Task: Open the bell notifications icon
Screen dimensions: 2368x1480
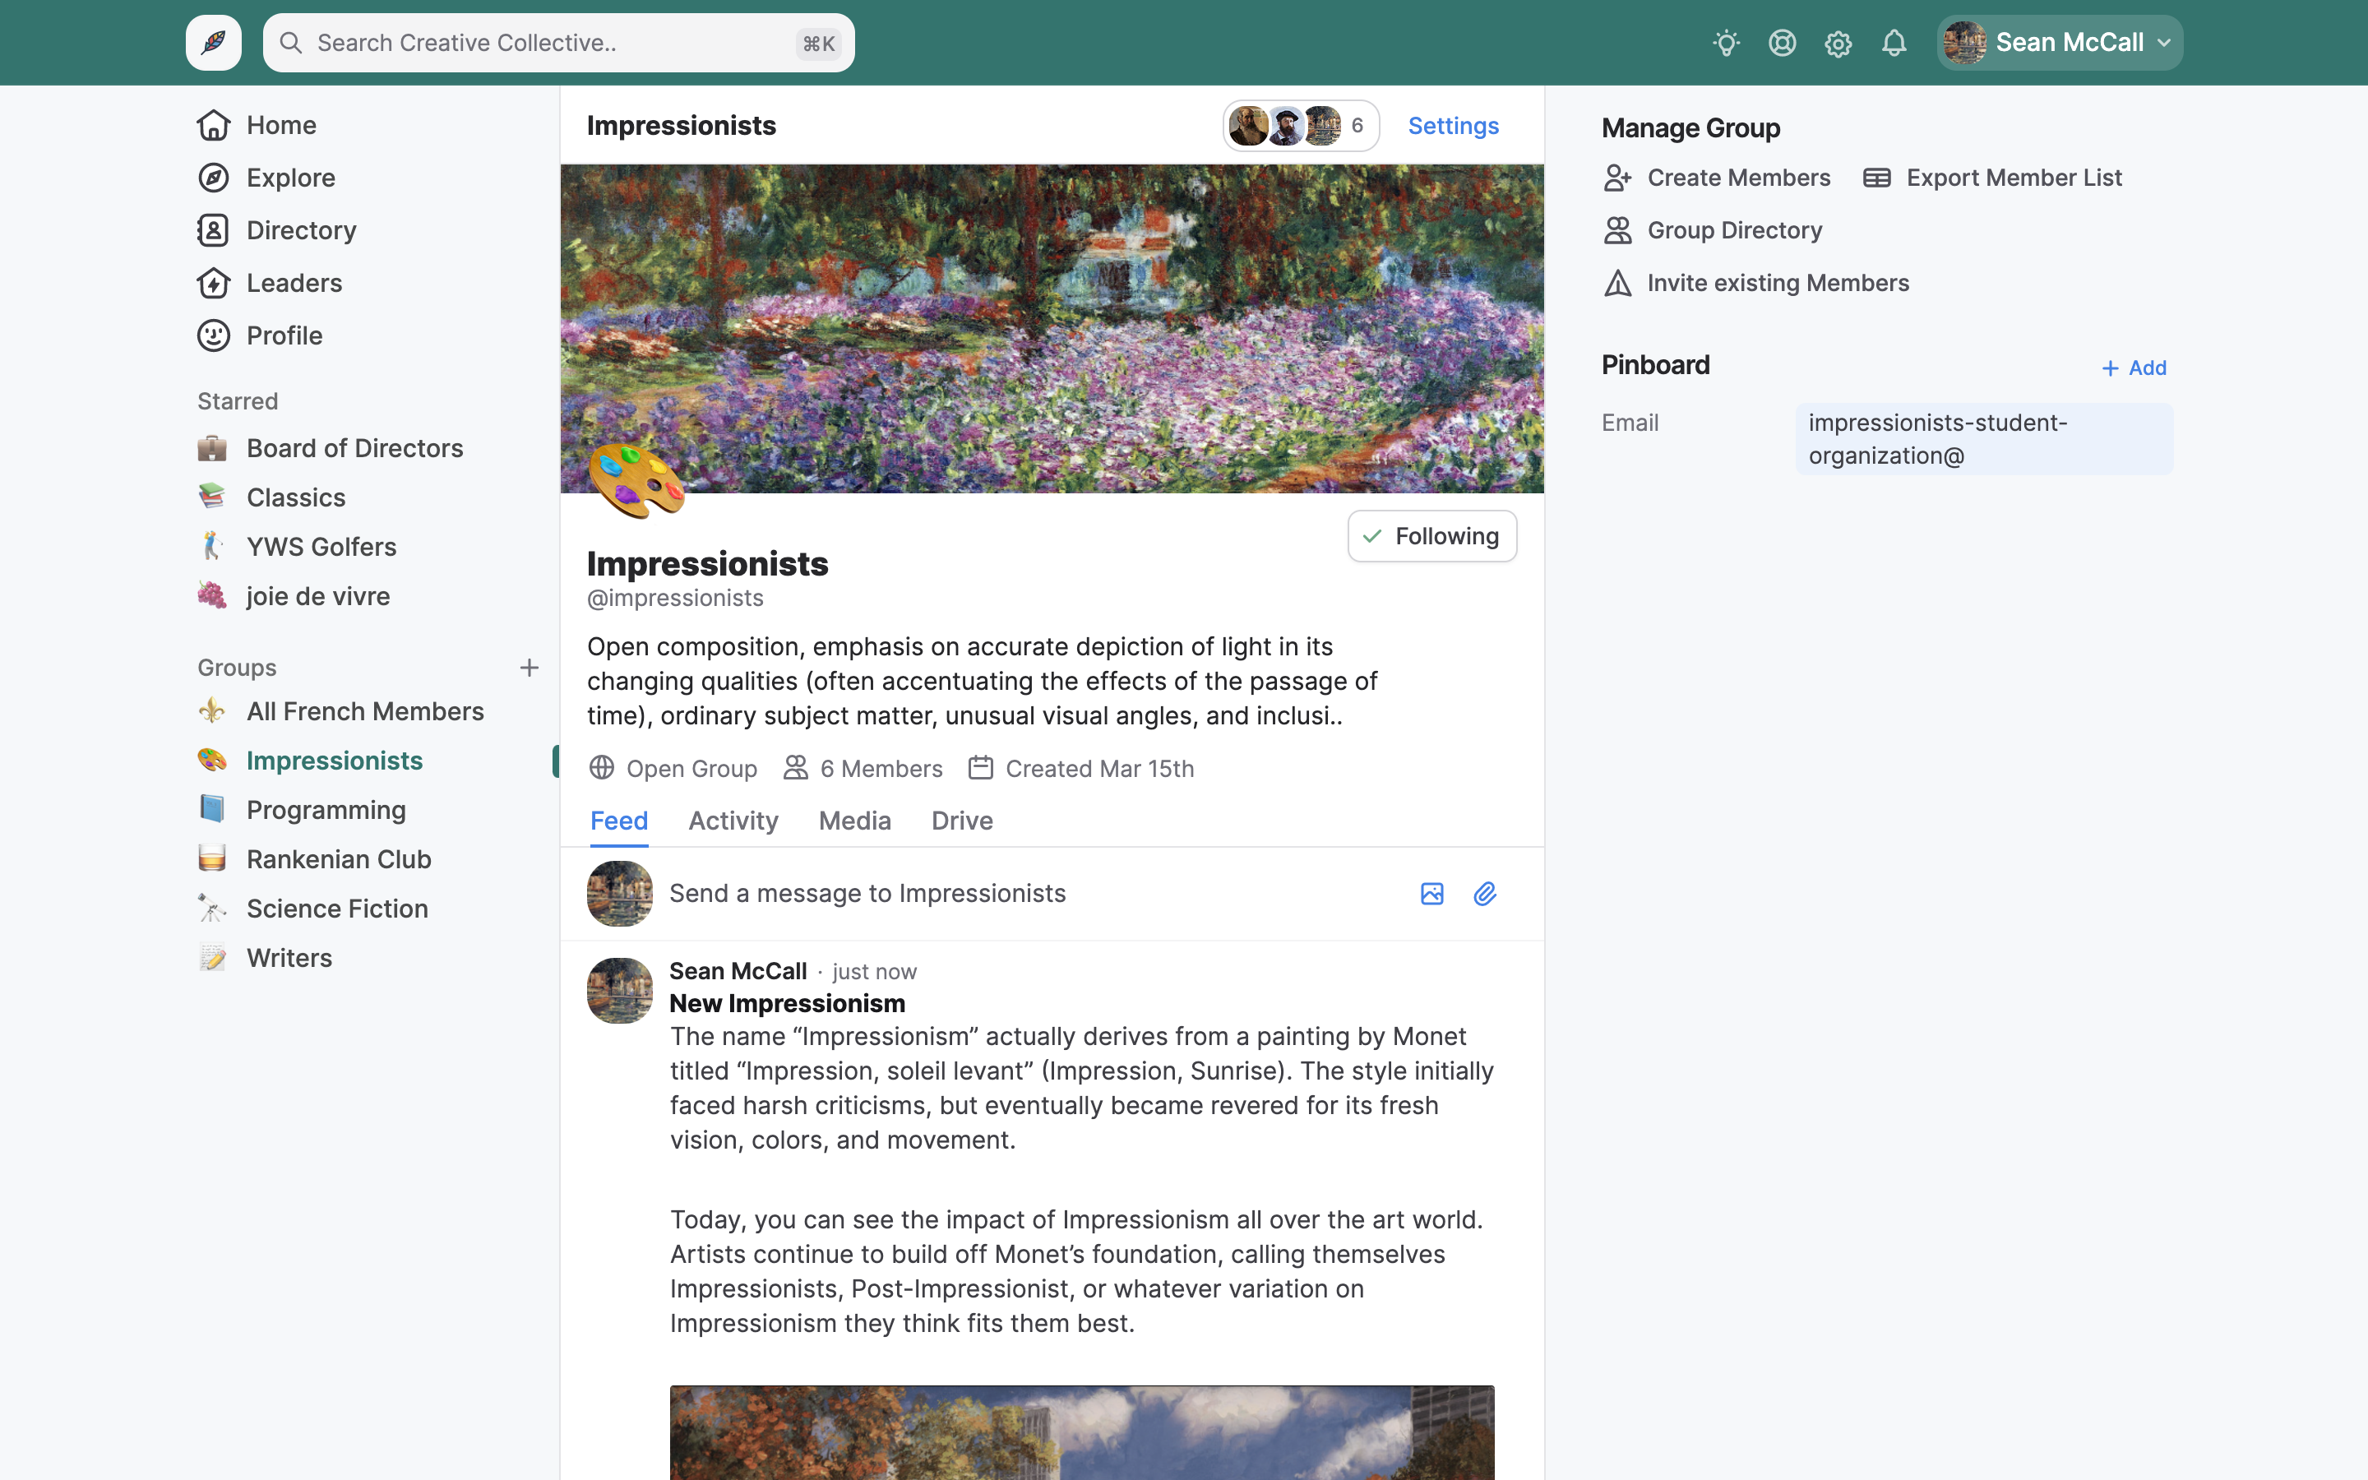Action: [1894, 43]
